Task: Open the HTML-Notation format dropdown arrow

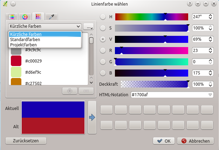Action: [210, 94]
